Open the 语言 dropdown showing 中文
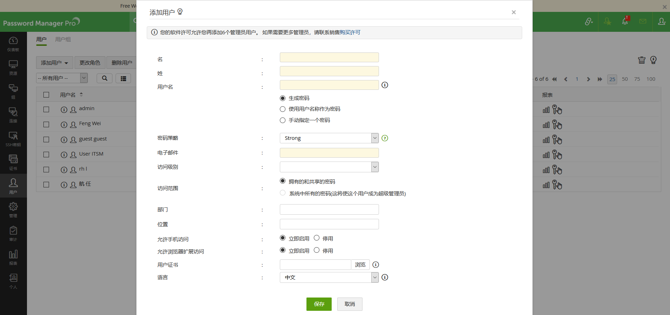The width and height of the screenshot is (670, 315). tap(329, 277)
